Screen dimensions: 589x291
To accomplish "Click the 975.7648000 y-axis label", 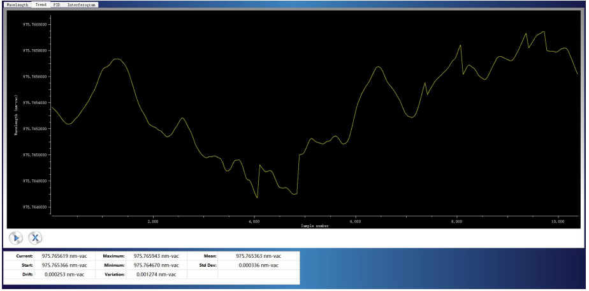I will 34,181.
